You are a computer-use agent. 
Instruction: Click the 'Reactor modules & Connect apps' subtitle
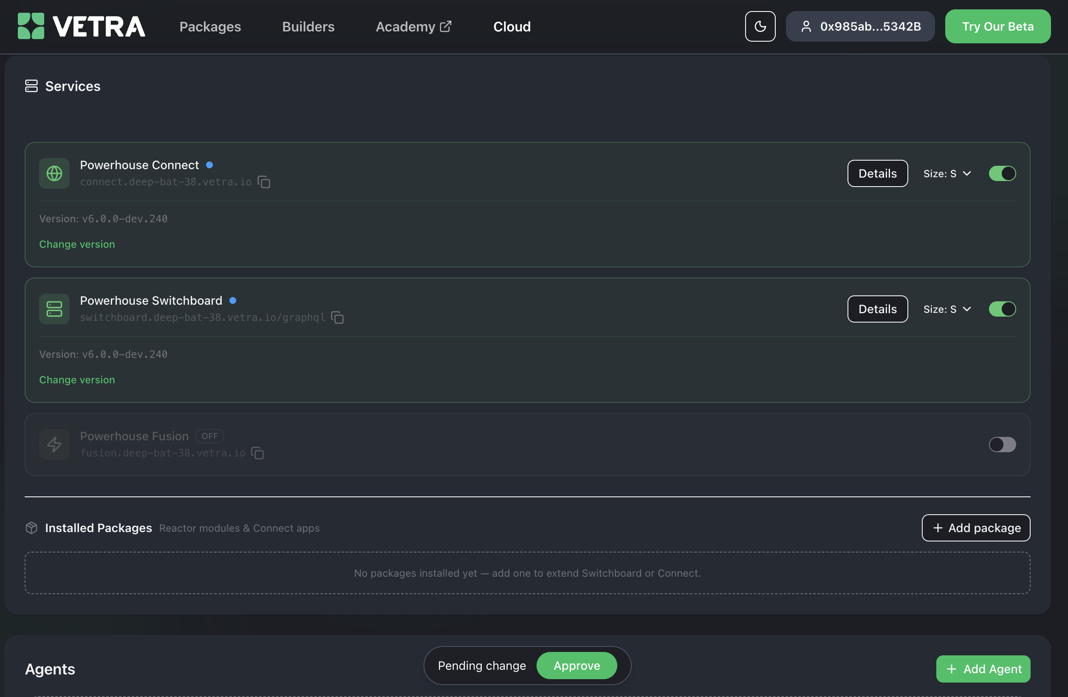point(239,528)
